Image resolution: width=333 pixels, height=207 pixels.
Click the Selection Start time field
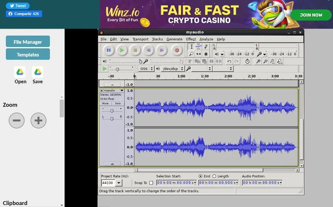click(x=176, y=183)
